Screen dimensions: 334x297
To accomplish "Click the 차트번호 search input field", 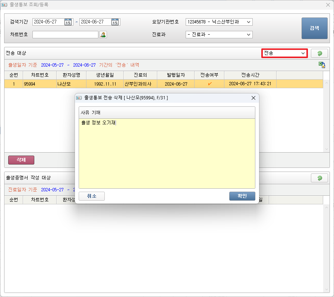I will (x=65, y=35).
